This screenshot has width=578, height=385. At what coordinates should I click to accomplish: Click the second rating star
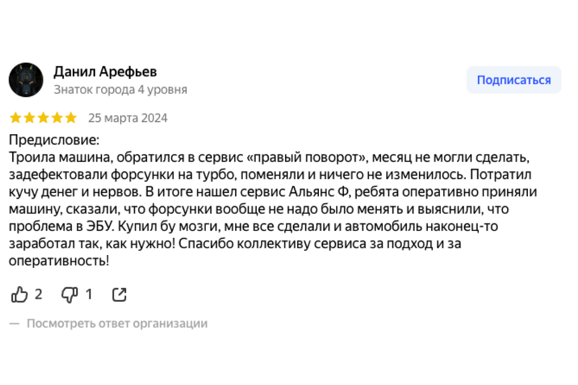[x=29, y=118]
